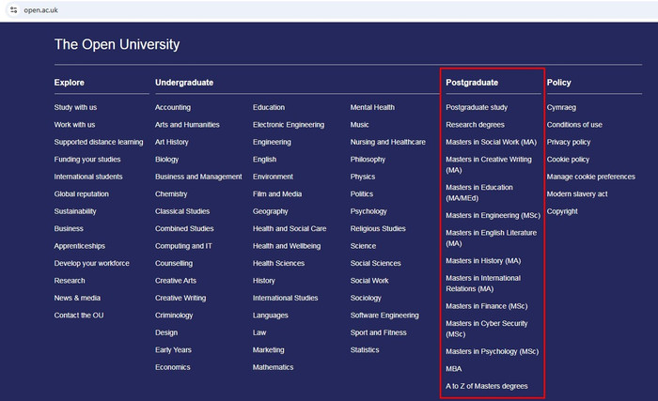This screenshot has height=401, width=658.
Task: Visit the International students link
Action: click(88, 177)
